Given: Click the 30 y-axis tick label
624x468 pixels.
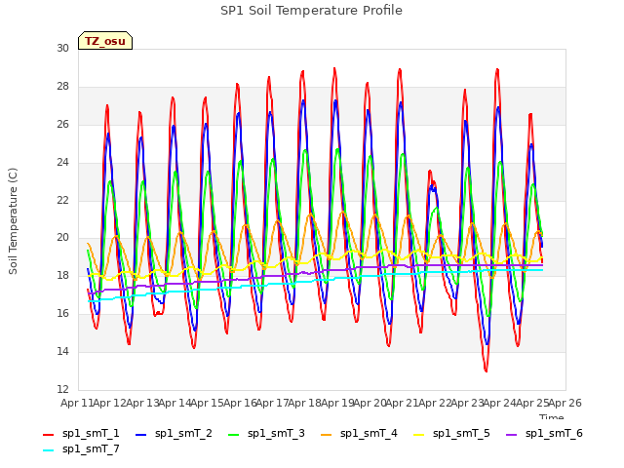Looking at the screenshot, I should pyautogui.click(x=62, y=48).
